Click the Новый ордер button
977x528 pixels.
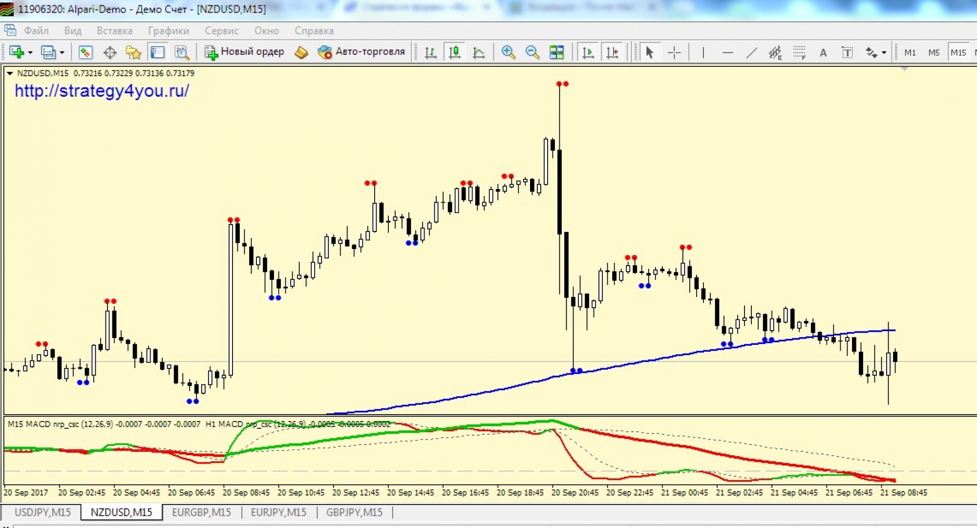[244, 52]
